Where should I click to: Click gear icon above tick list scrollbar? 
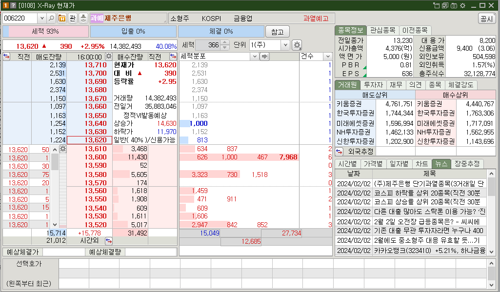63,149
